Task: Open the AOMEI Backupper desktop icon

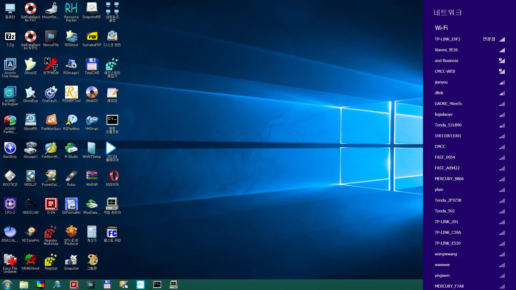Action: (x=10, y=96)
